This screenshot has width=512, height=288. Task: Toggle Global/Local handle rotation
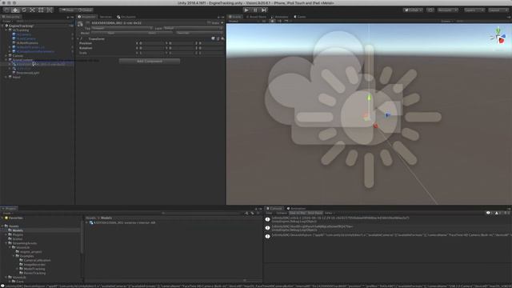pyautogui.click(x=86, y=10)
